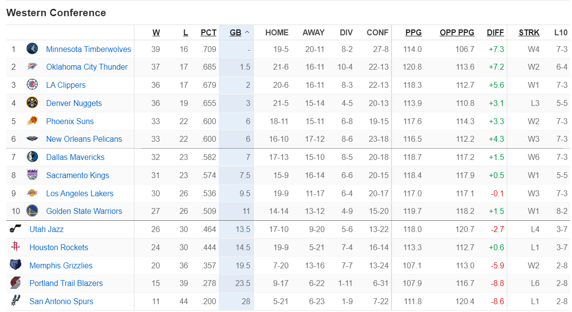
Task: Open the Utah Jazz team link
Action: pyautogui.click(x=46, y=229)
